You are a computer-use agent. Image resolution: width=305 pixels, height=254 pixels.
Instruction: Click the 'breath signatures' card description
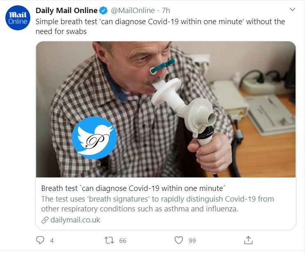coord(157,204)
